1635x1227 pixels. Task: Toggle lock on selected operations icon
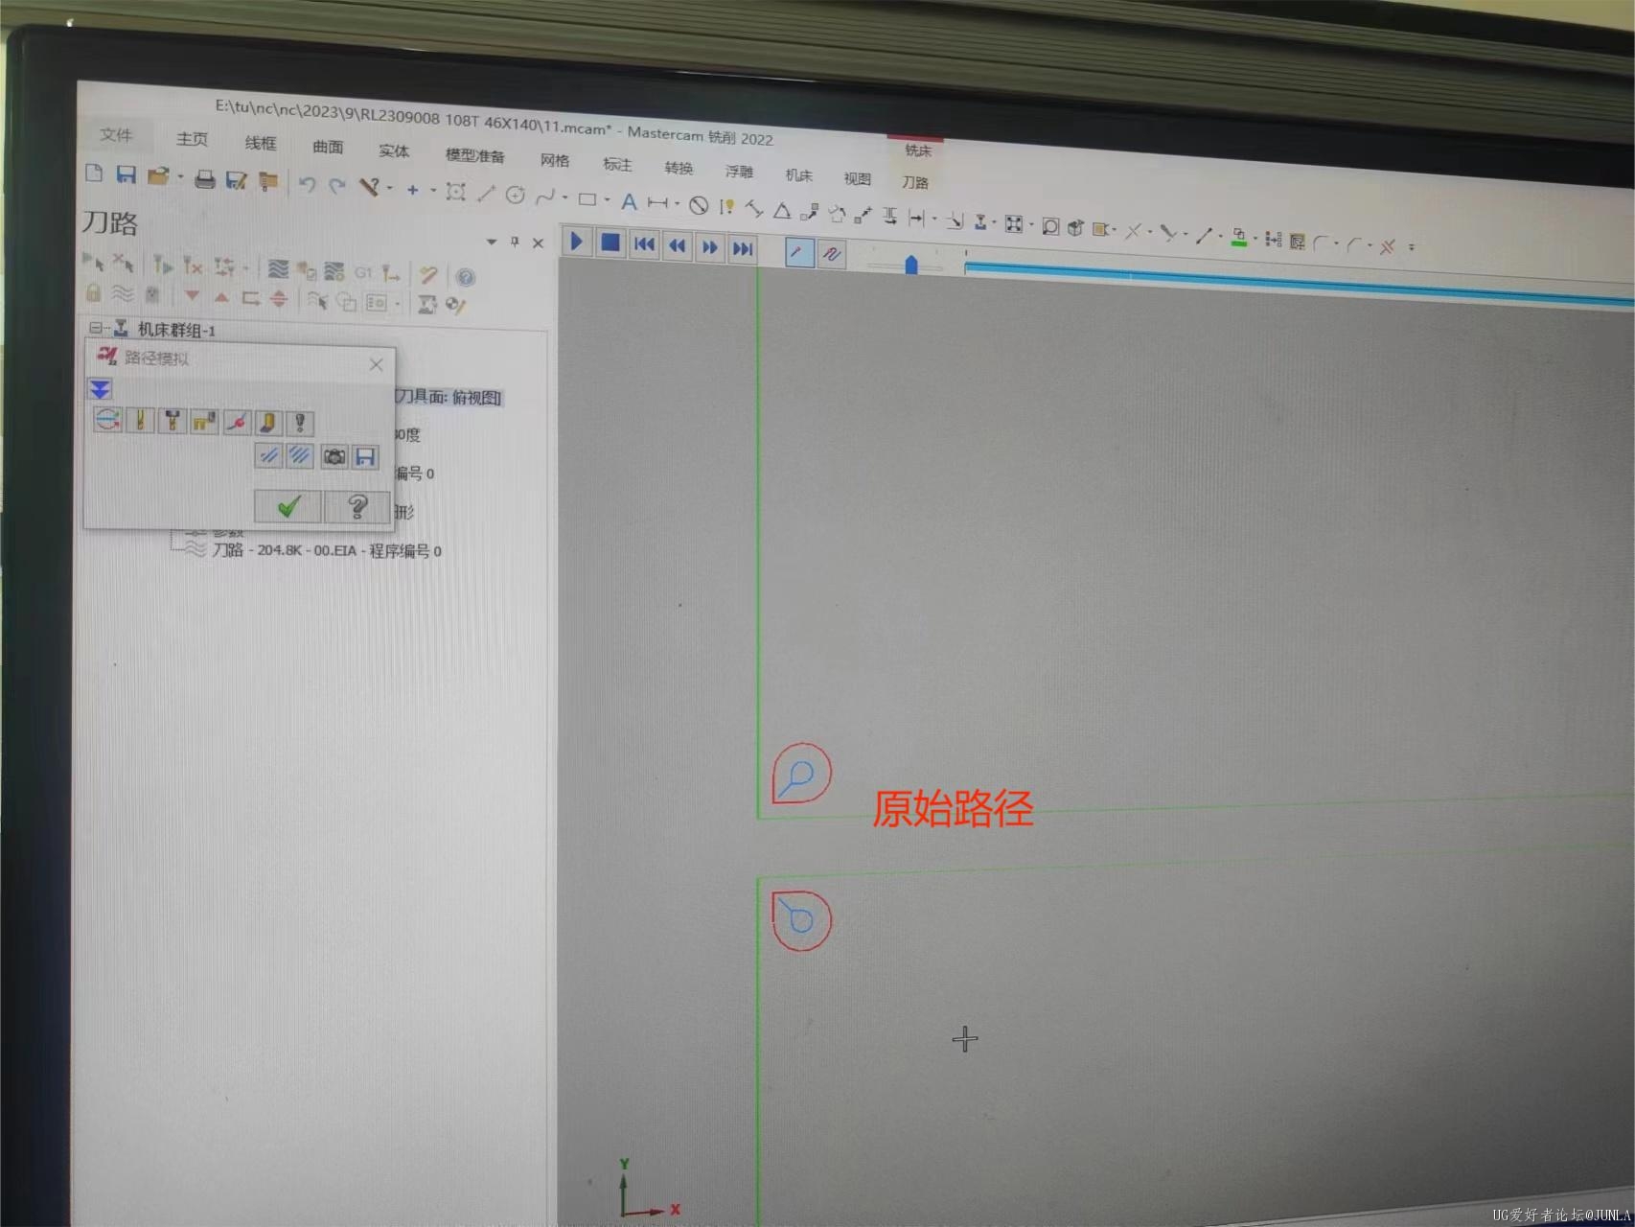pos(93,292)
